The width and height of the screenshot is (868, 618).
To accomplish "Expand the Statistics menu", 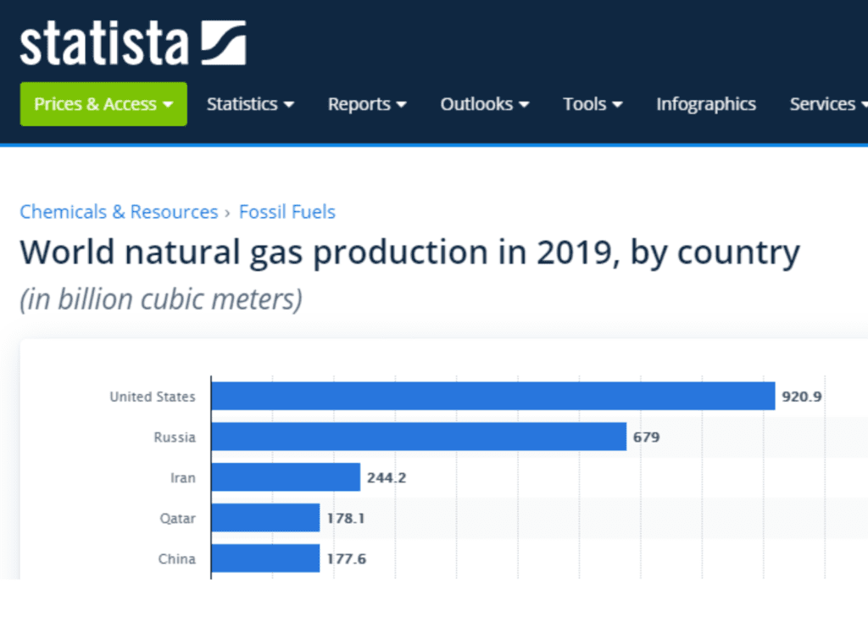I will click(250, 104).
